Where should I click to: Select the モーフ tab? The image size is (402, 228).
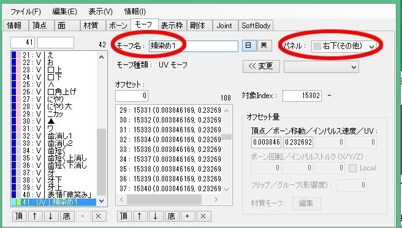point(144,25)
